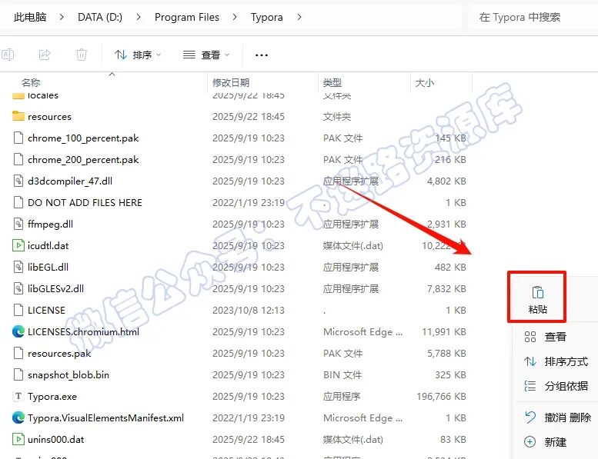This screenshot has height=459, width=598.
Task: Click the delete trash icon in toolbar
Action: pyautogui.click(x=82, y=55)
